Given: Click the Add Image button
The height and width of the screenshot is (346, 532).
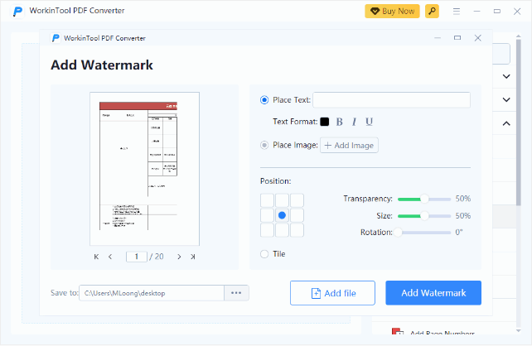Looking at the screenshot, I should [x=349, y=145].
